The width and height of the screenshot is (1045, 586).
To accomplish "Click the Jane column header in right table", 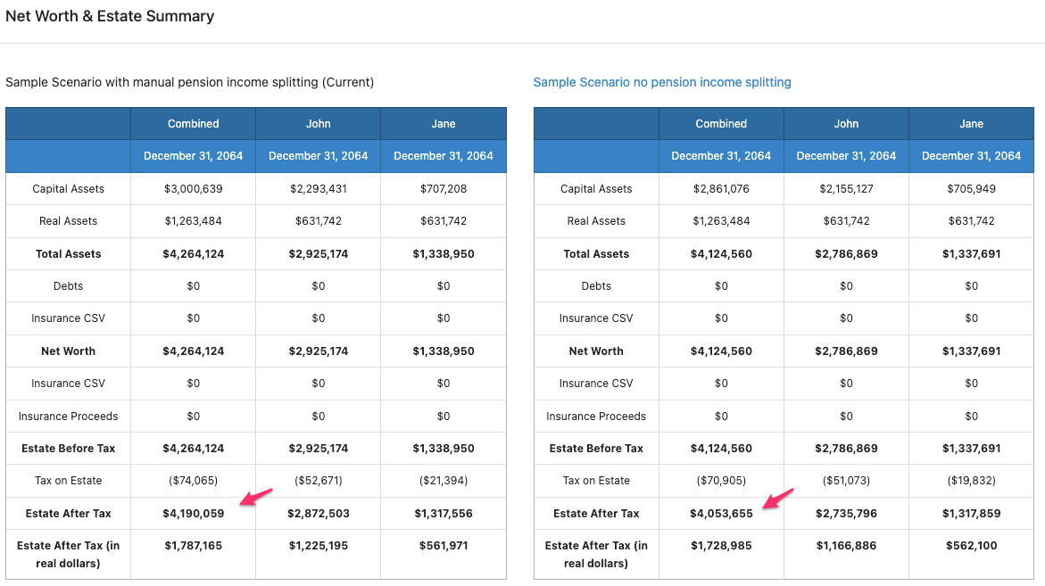I will [971, 123].
